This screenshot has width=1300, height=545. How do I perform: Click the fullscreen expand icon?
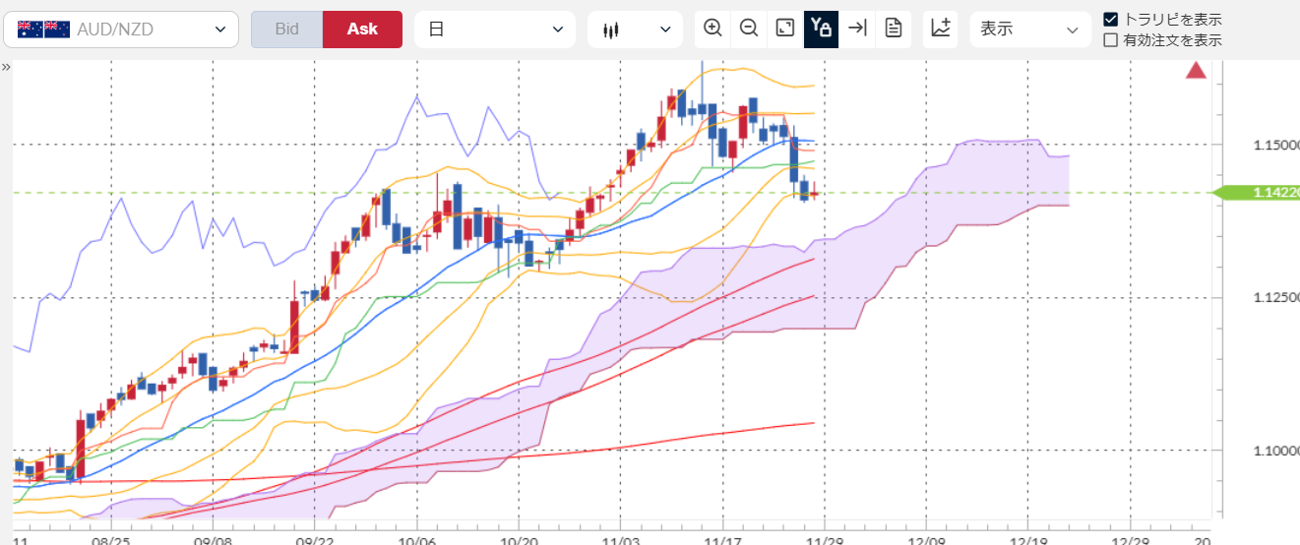pyautogui.click(x=784, y=29)
